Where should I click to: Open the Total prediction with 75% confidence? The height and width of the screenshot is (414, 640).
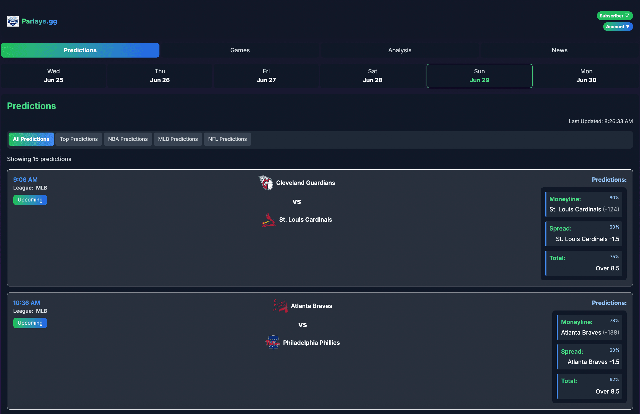click(584, 263)
